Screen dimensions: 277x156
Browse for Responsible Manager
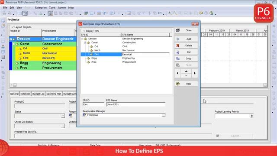(164, 115)
